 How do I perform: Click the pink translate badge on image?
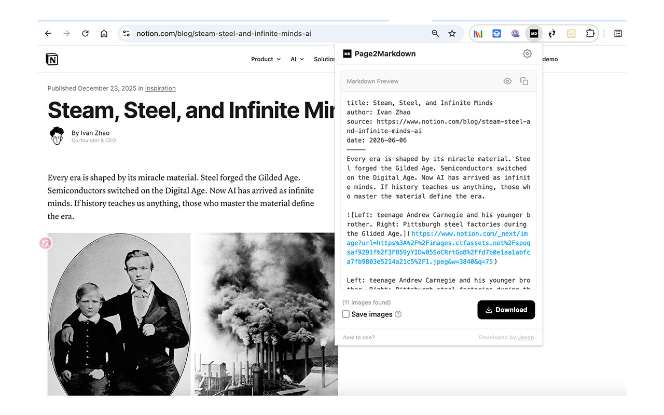45,242
